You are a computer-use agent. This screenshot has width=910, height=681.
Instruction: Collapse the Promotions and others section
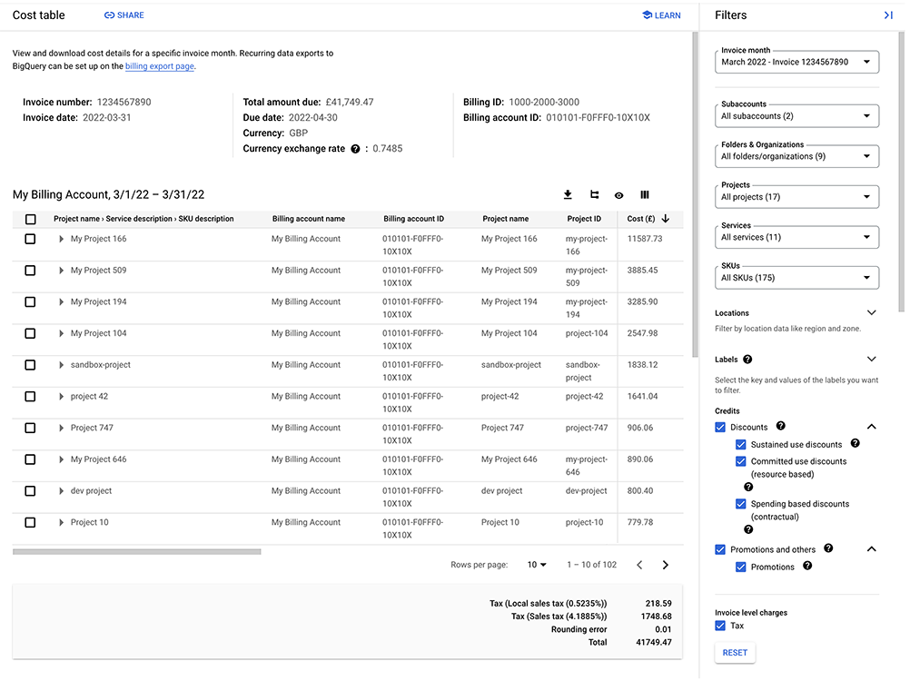(871, 549)
